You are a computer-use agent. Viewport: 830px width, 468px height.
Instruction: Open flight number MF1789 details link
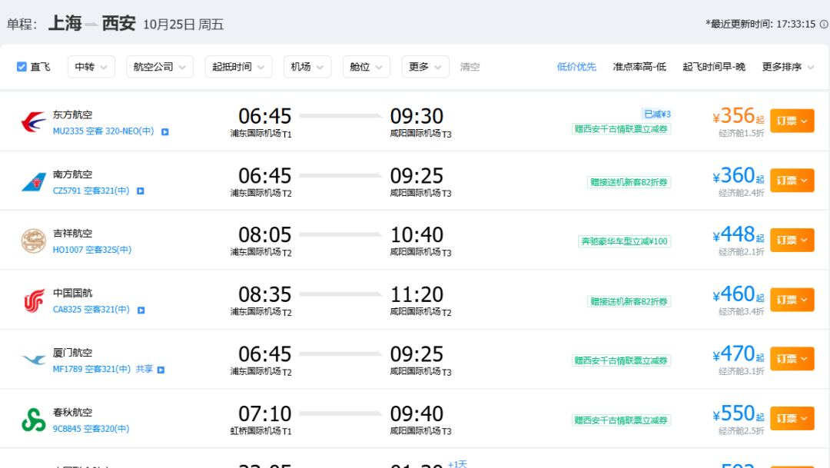point(91,369)
